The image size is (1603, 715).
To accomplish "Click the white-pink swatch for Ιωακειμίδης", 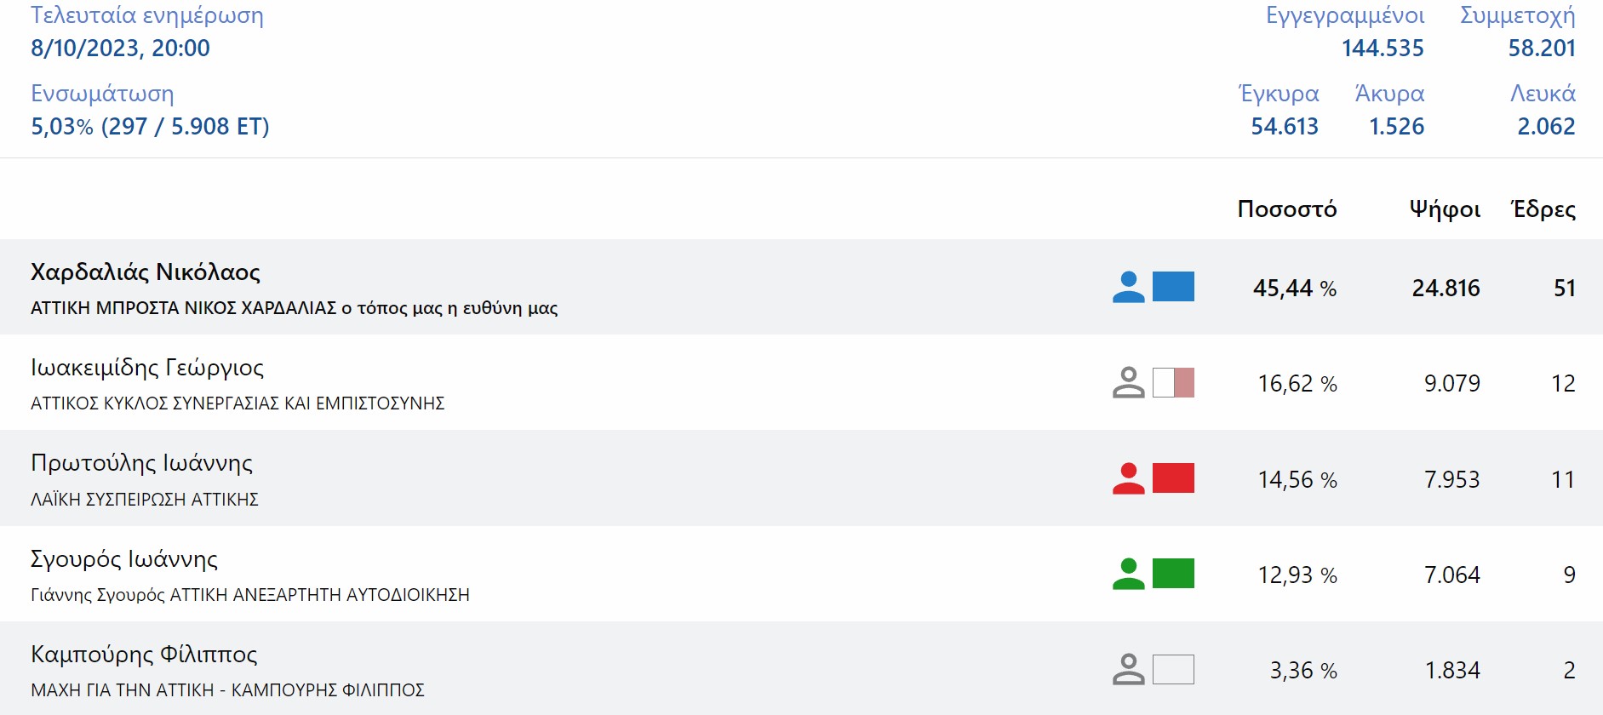I will (1173, 382).
